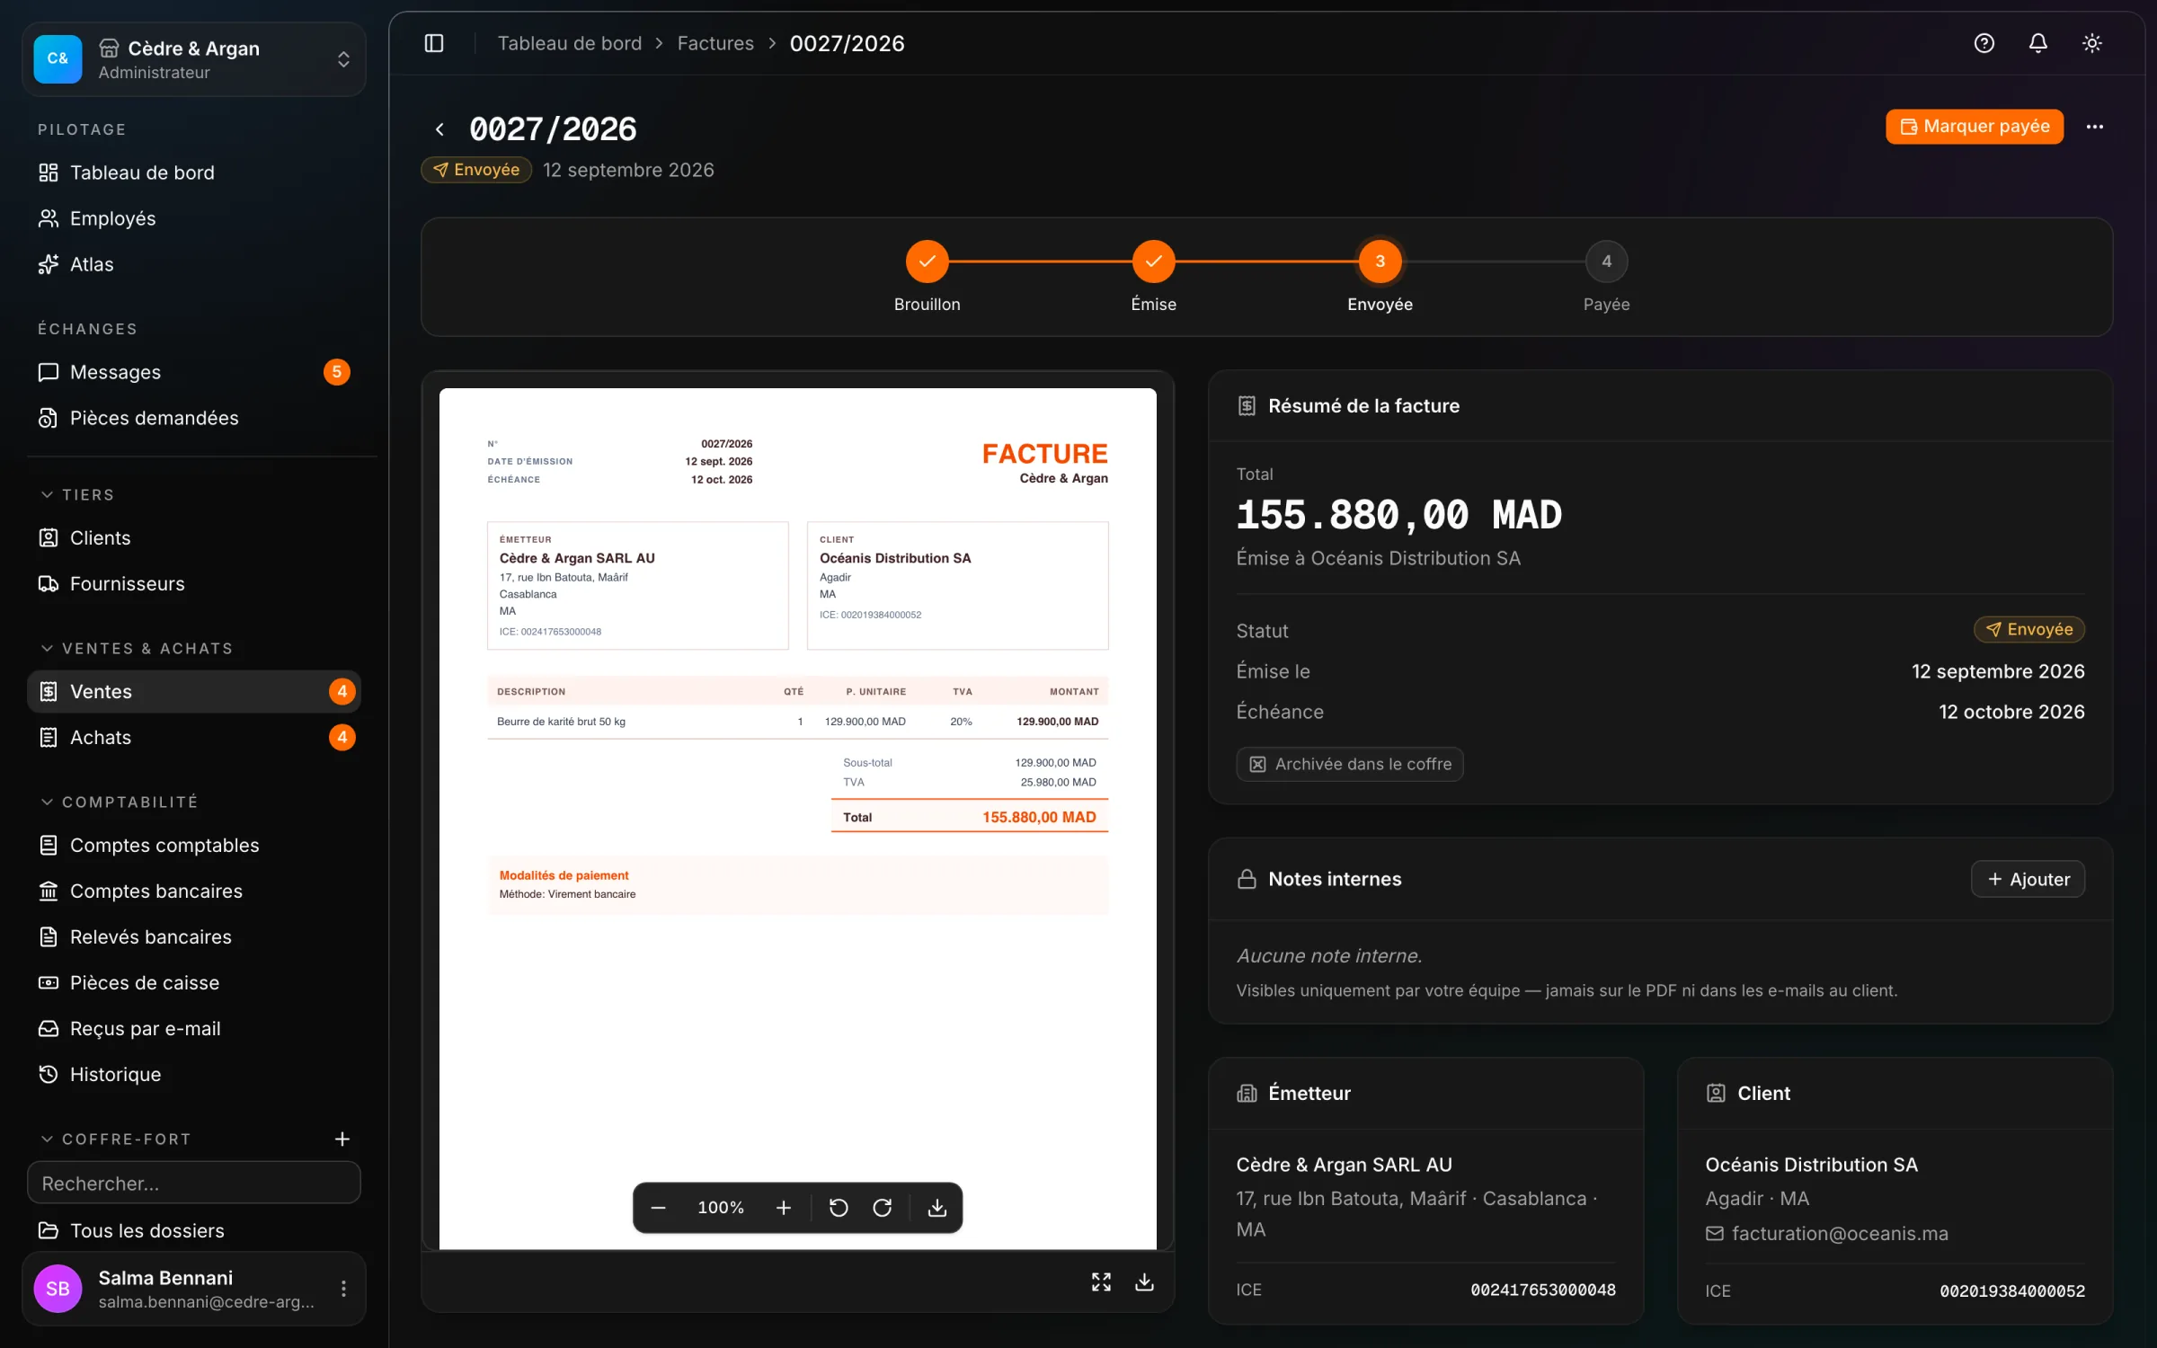2157x1348 pixels.
Task: Open the Cèdre & Argan company switcher
Action: click(194, 59)
